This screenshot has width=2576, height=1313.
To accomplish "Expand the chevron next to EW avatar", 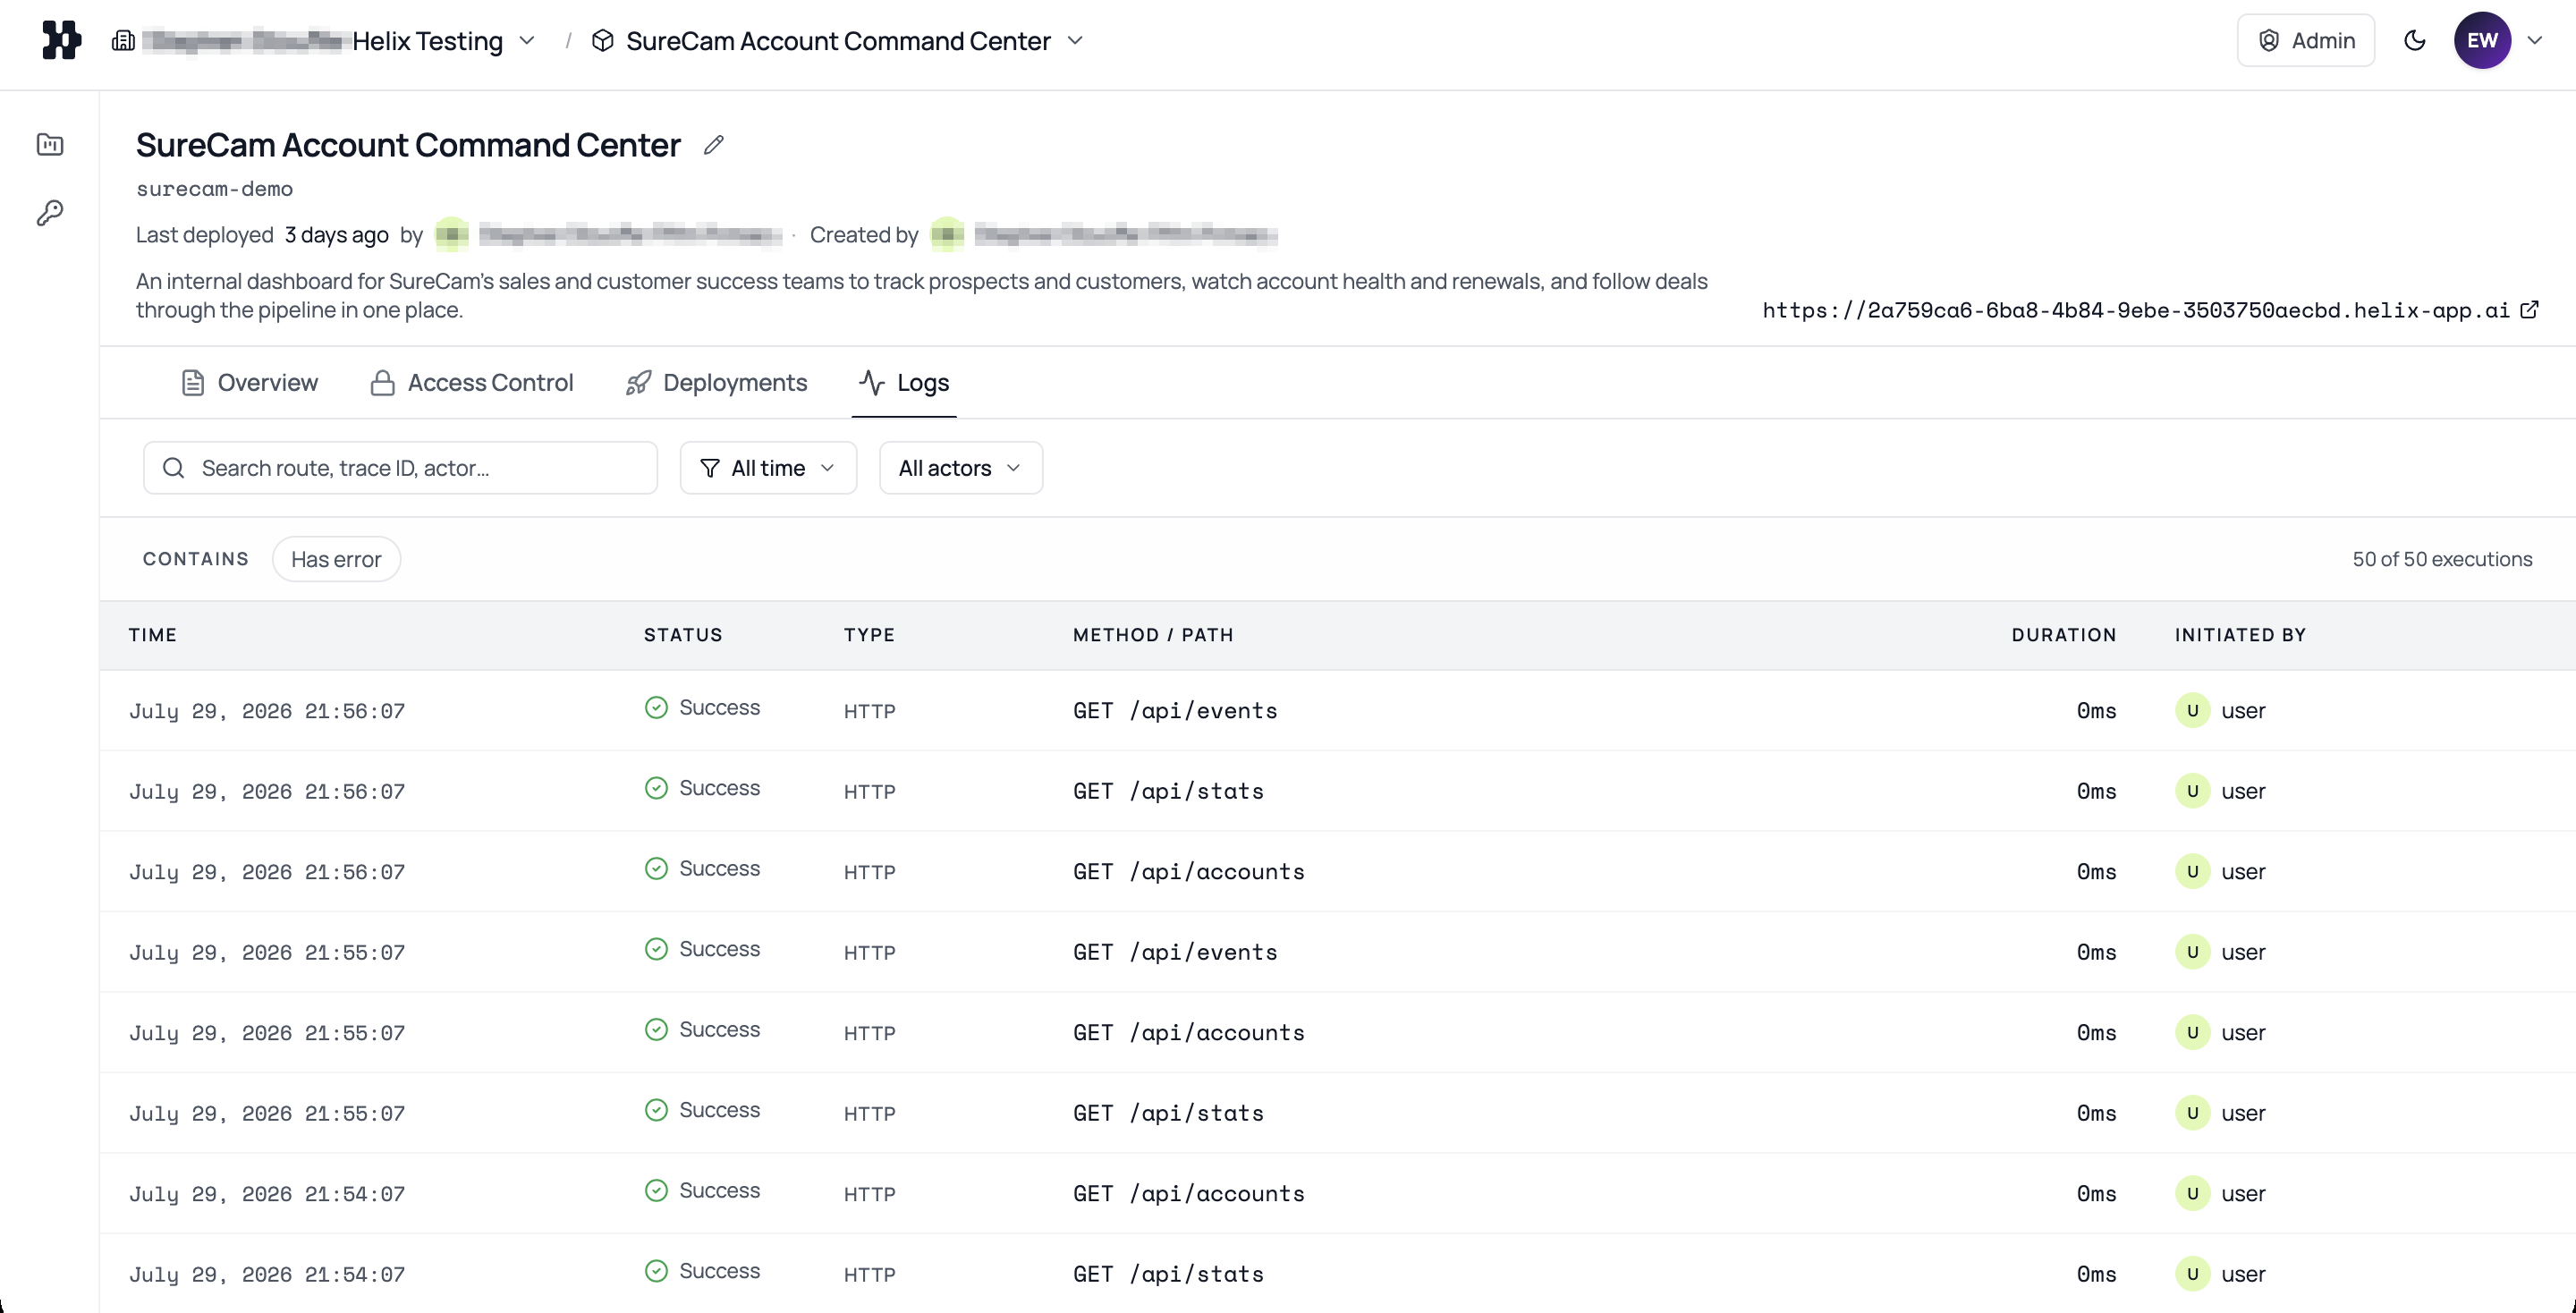I will pyautogui.click(x=2535, y=41).
